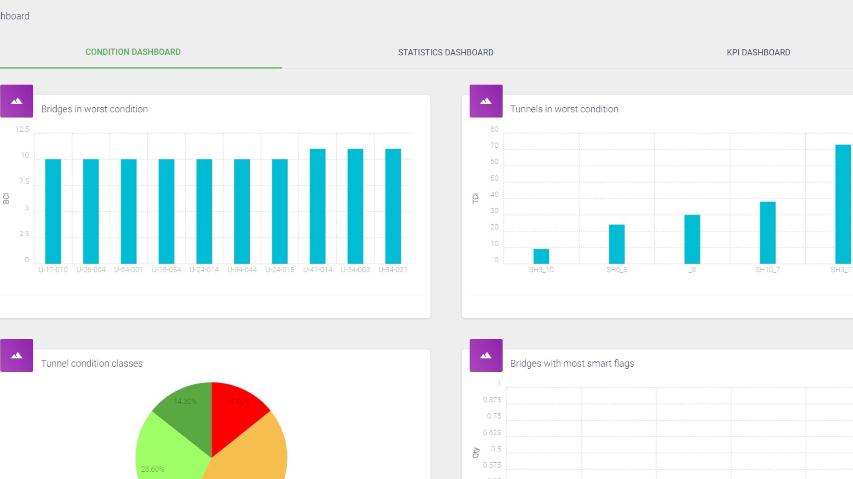Open the Statistics Dashboard tab
The height and width of the screenshot is (479, 853).
[446, 52]
